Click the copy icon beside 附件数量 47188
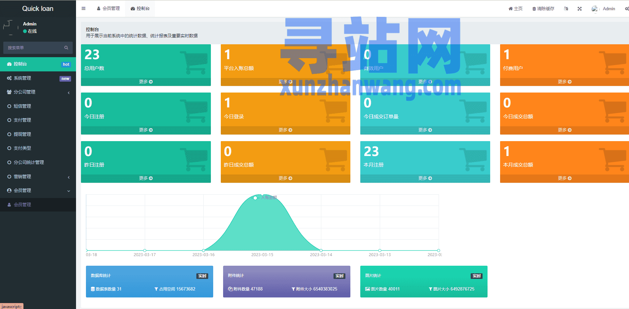This screenshot has height=309, width=629. pyautogui.click(x=230, y=289)
